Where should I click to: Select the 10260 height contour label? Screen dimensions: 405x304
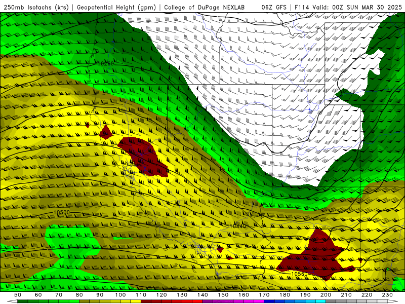point(106,64)
